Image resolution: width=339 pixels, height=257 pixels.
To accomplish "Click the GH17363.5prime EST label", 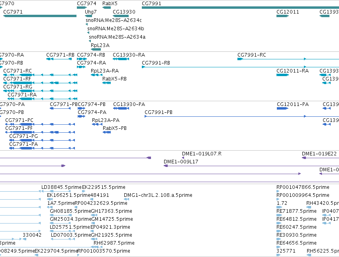I will coord(112,211).
